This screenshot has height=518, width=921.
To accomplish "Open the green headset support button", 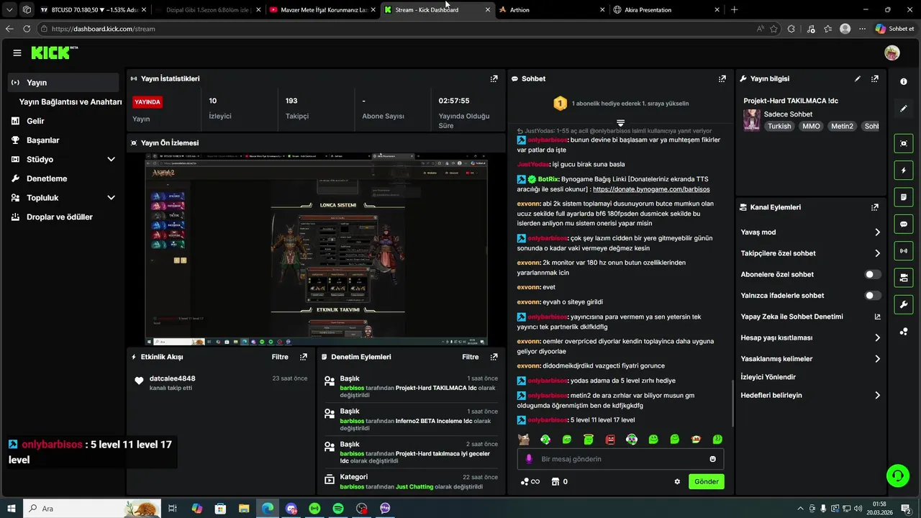I will pyautogui.click(x=898, y=475).
